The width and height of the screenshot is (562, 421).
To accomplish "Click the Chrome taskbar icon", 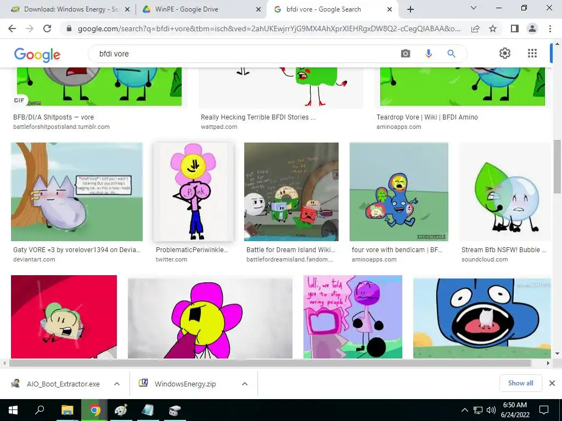I will click(x=94, y=410).
